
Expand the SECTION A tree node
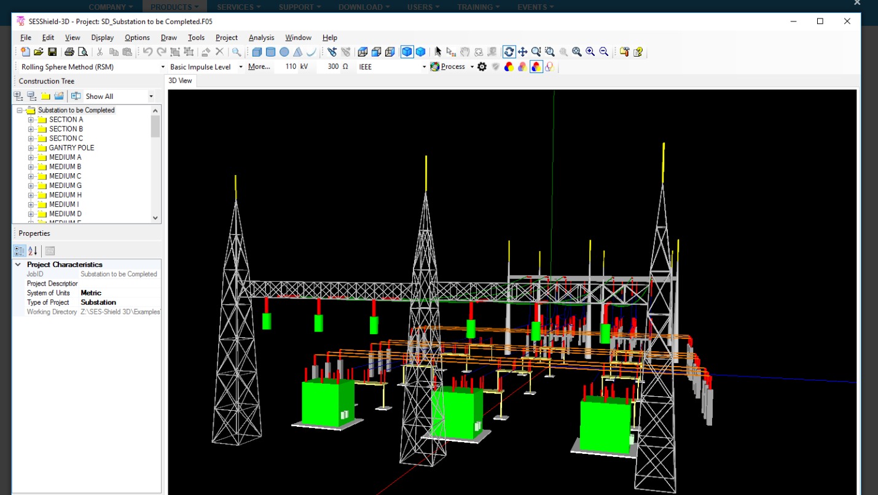tap(31, 120)
